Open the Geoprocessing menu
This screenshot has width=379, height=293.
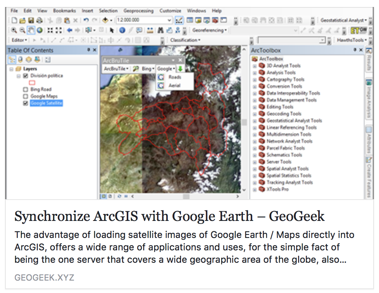click(x=138, y=10)
